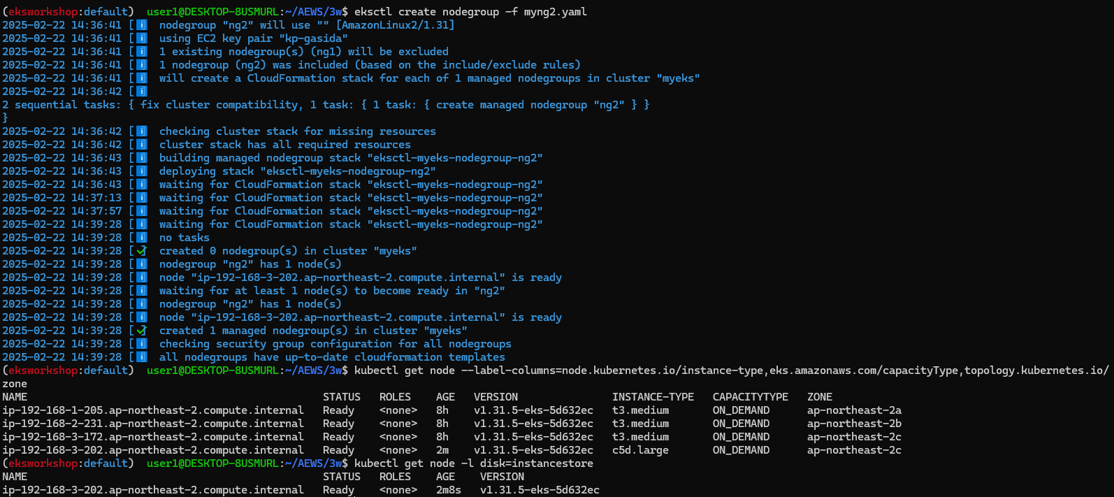Click 'checking cluster stack for missing resources' message

(298, 131)
